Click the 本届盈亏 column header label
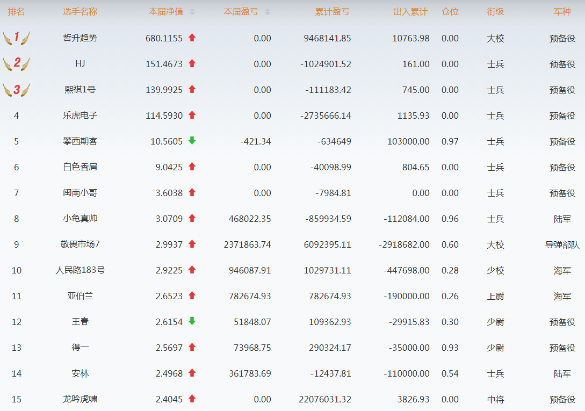This screenshot has width=585, height=411. point(241,12)
